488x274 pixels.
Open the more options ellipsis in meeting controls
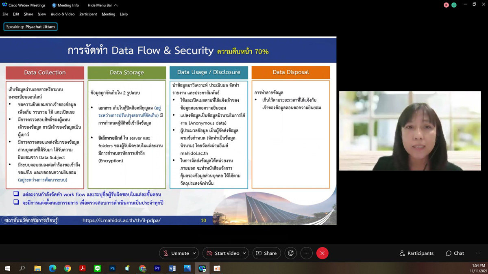307,253
